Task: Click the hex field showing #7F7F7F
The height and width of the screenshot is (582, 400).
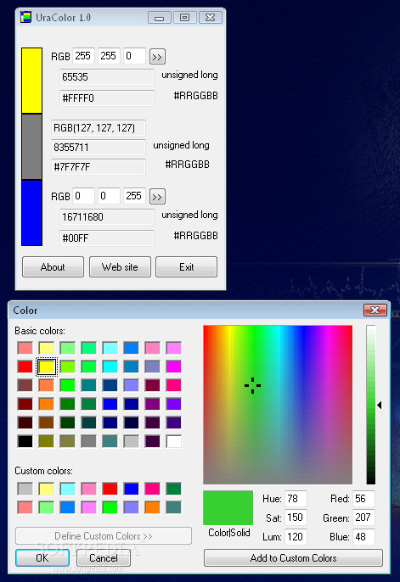Action: click(98, 167)
